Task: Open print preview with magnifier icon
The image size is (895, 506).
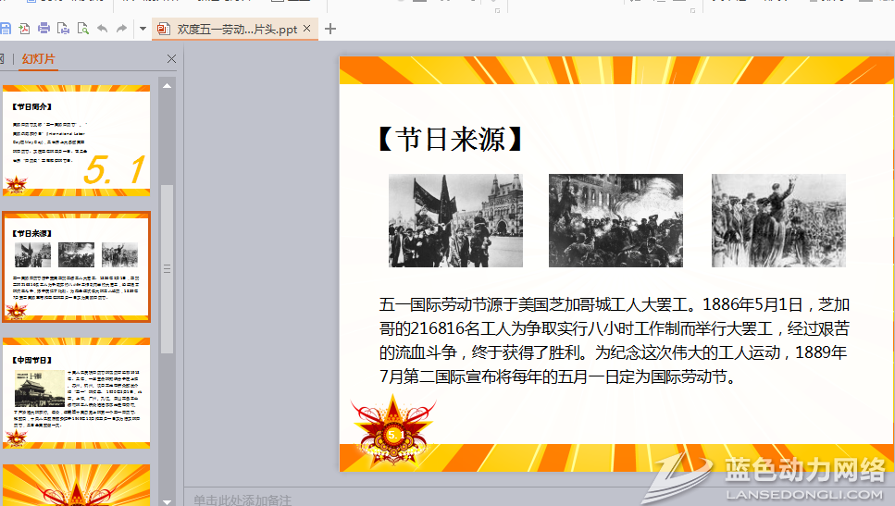Action: (x=83, y=29)
